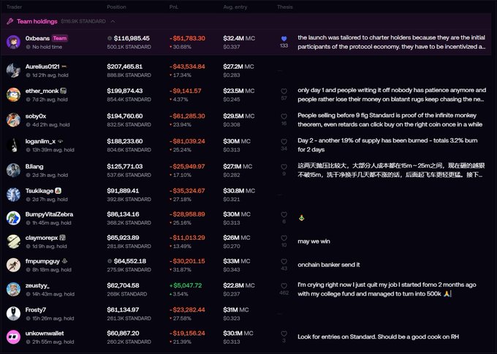Sort by the Trader column header
The height and width of the screenshot is (354, 497).
tap(15, 7)
